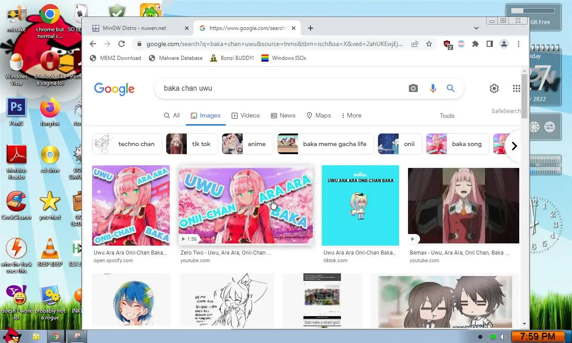Search by image with camera icon
This screenshot has width=572, height=343.
(413, 88)
